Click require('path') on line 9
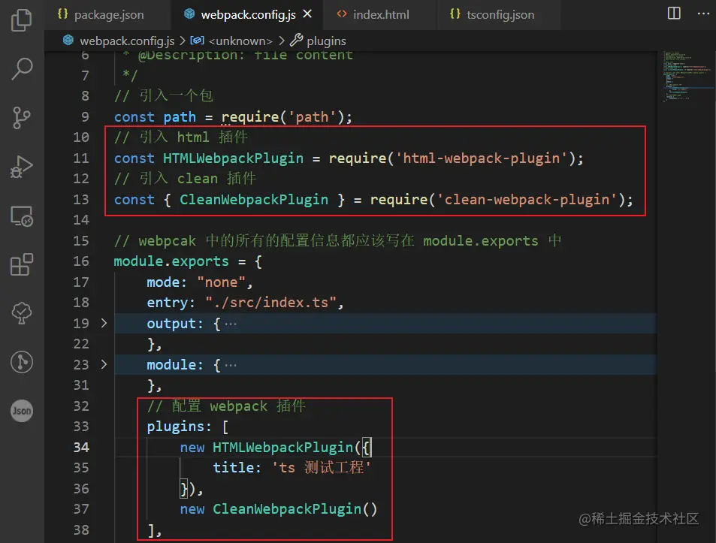 [282, 117]
